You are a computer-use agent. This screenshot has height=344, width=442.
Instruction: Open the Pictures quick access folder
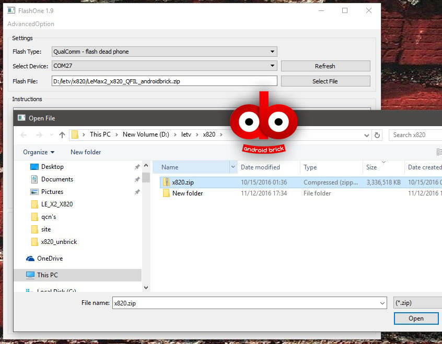tap(52, 192)
